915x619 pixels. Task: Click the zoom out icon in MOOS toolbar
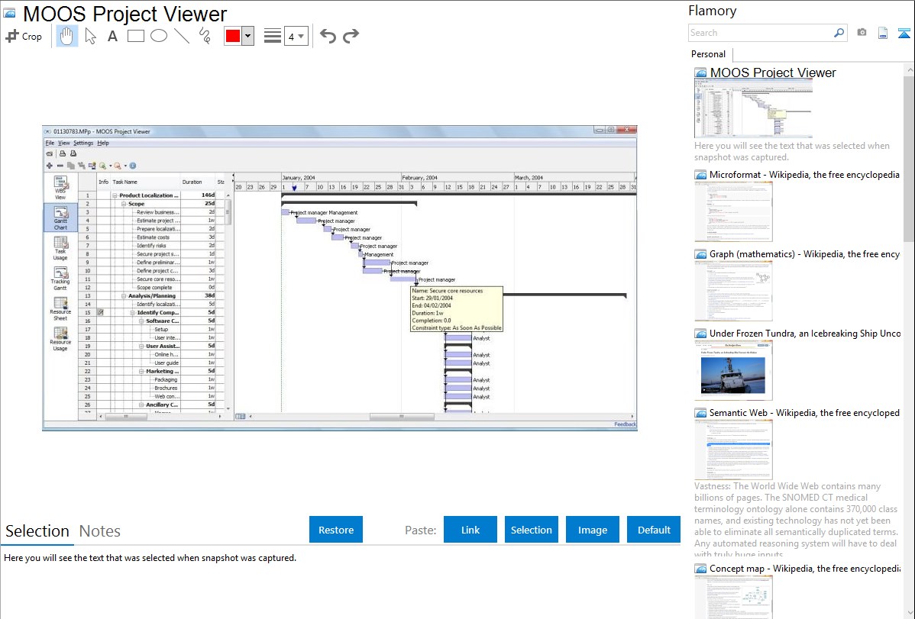(118, 166)
